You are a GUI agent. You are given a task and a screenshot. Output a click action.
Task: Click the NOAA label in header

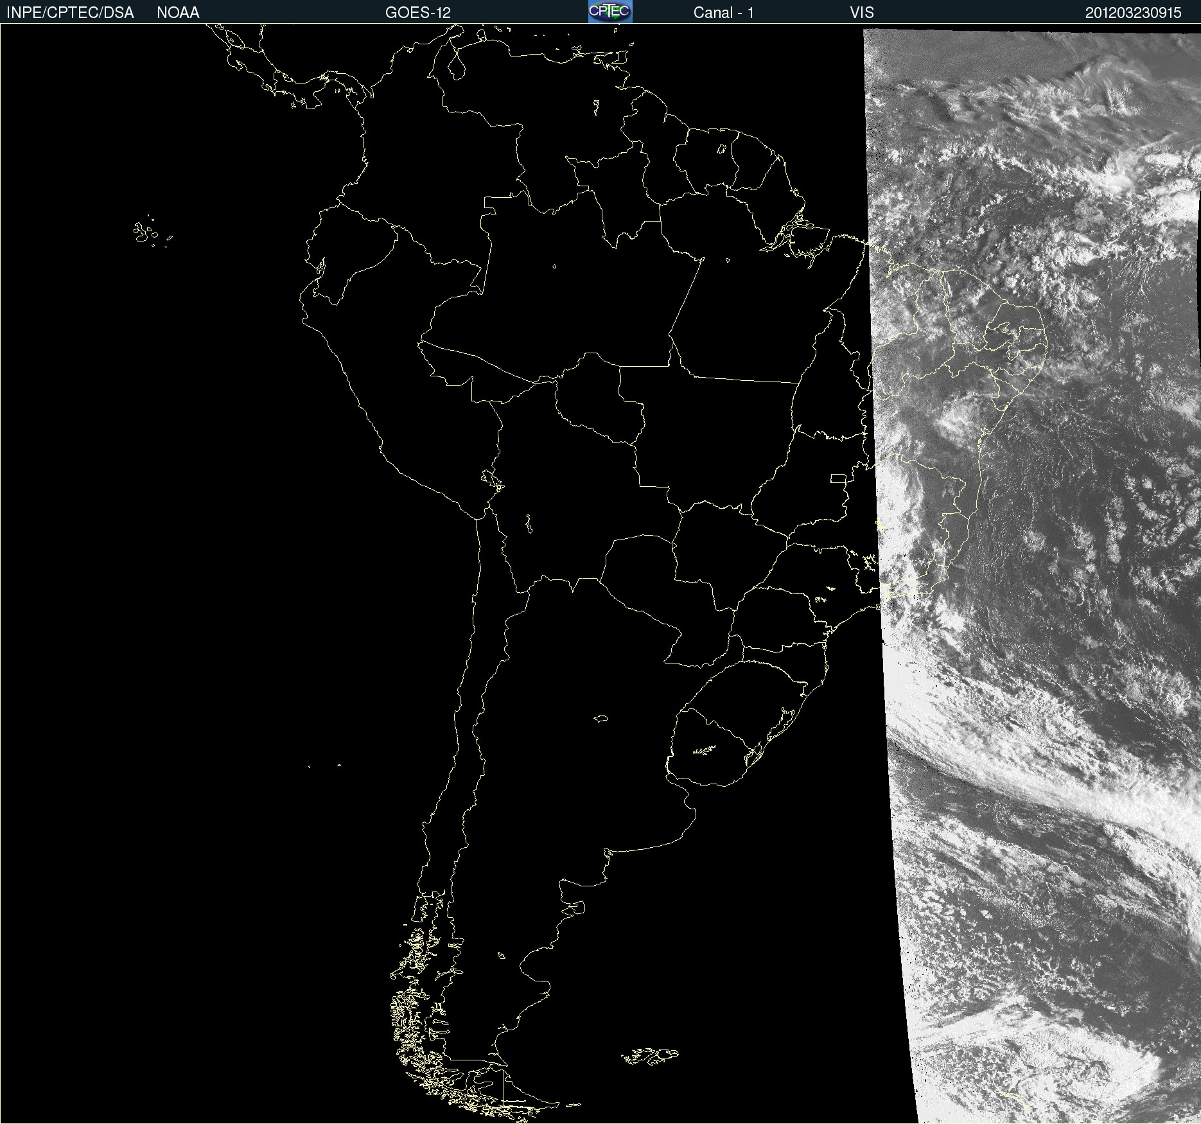pos(178,13)
